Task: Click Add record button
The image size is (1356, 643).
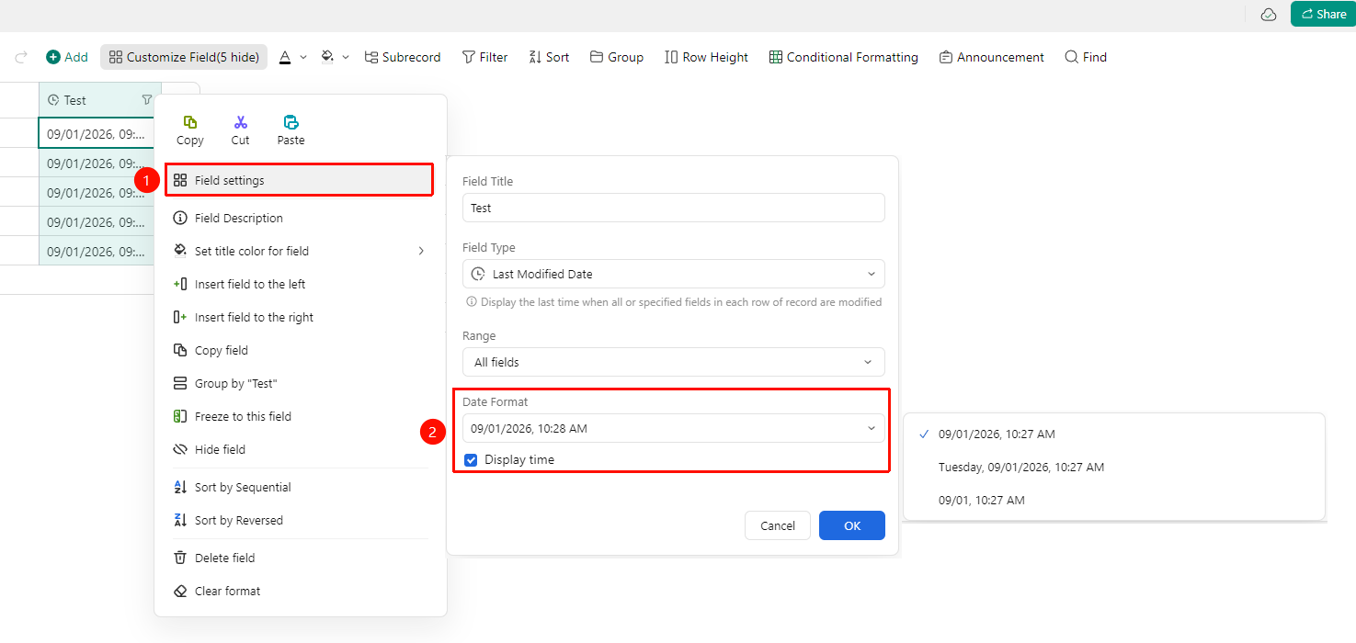Action: [67, 57]
